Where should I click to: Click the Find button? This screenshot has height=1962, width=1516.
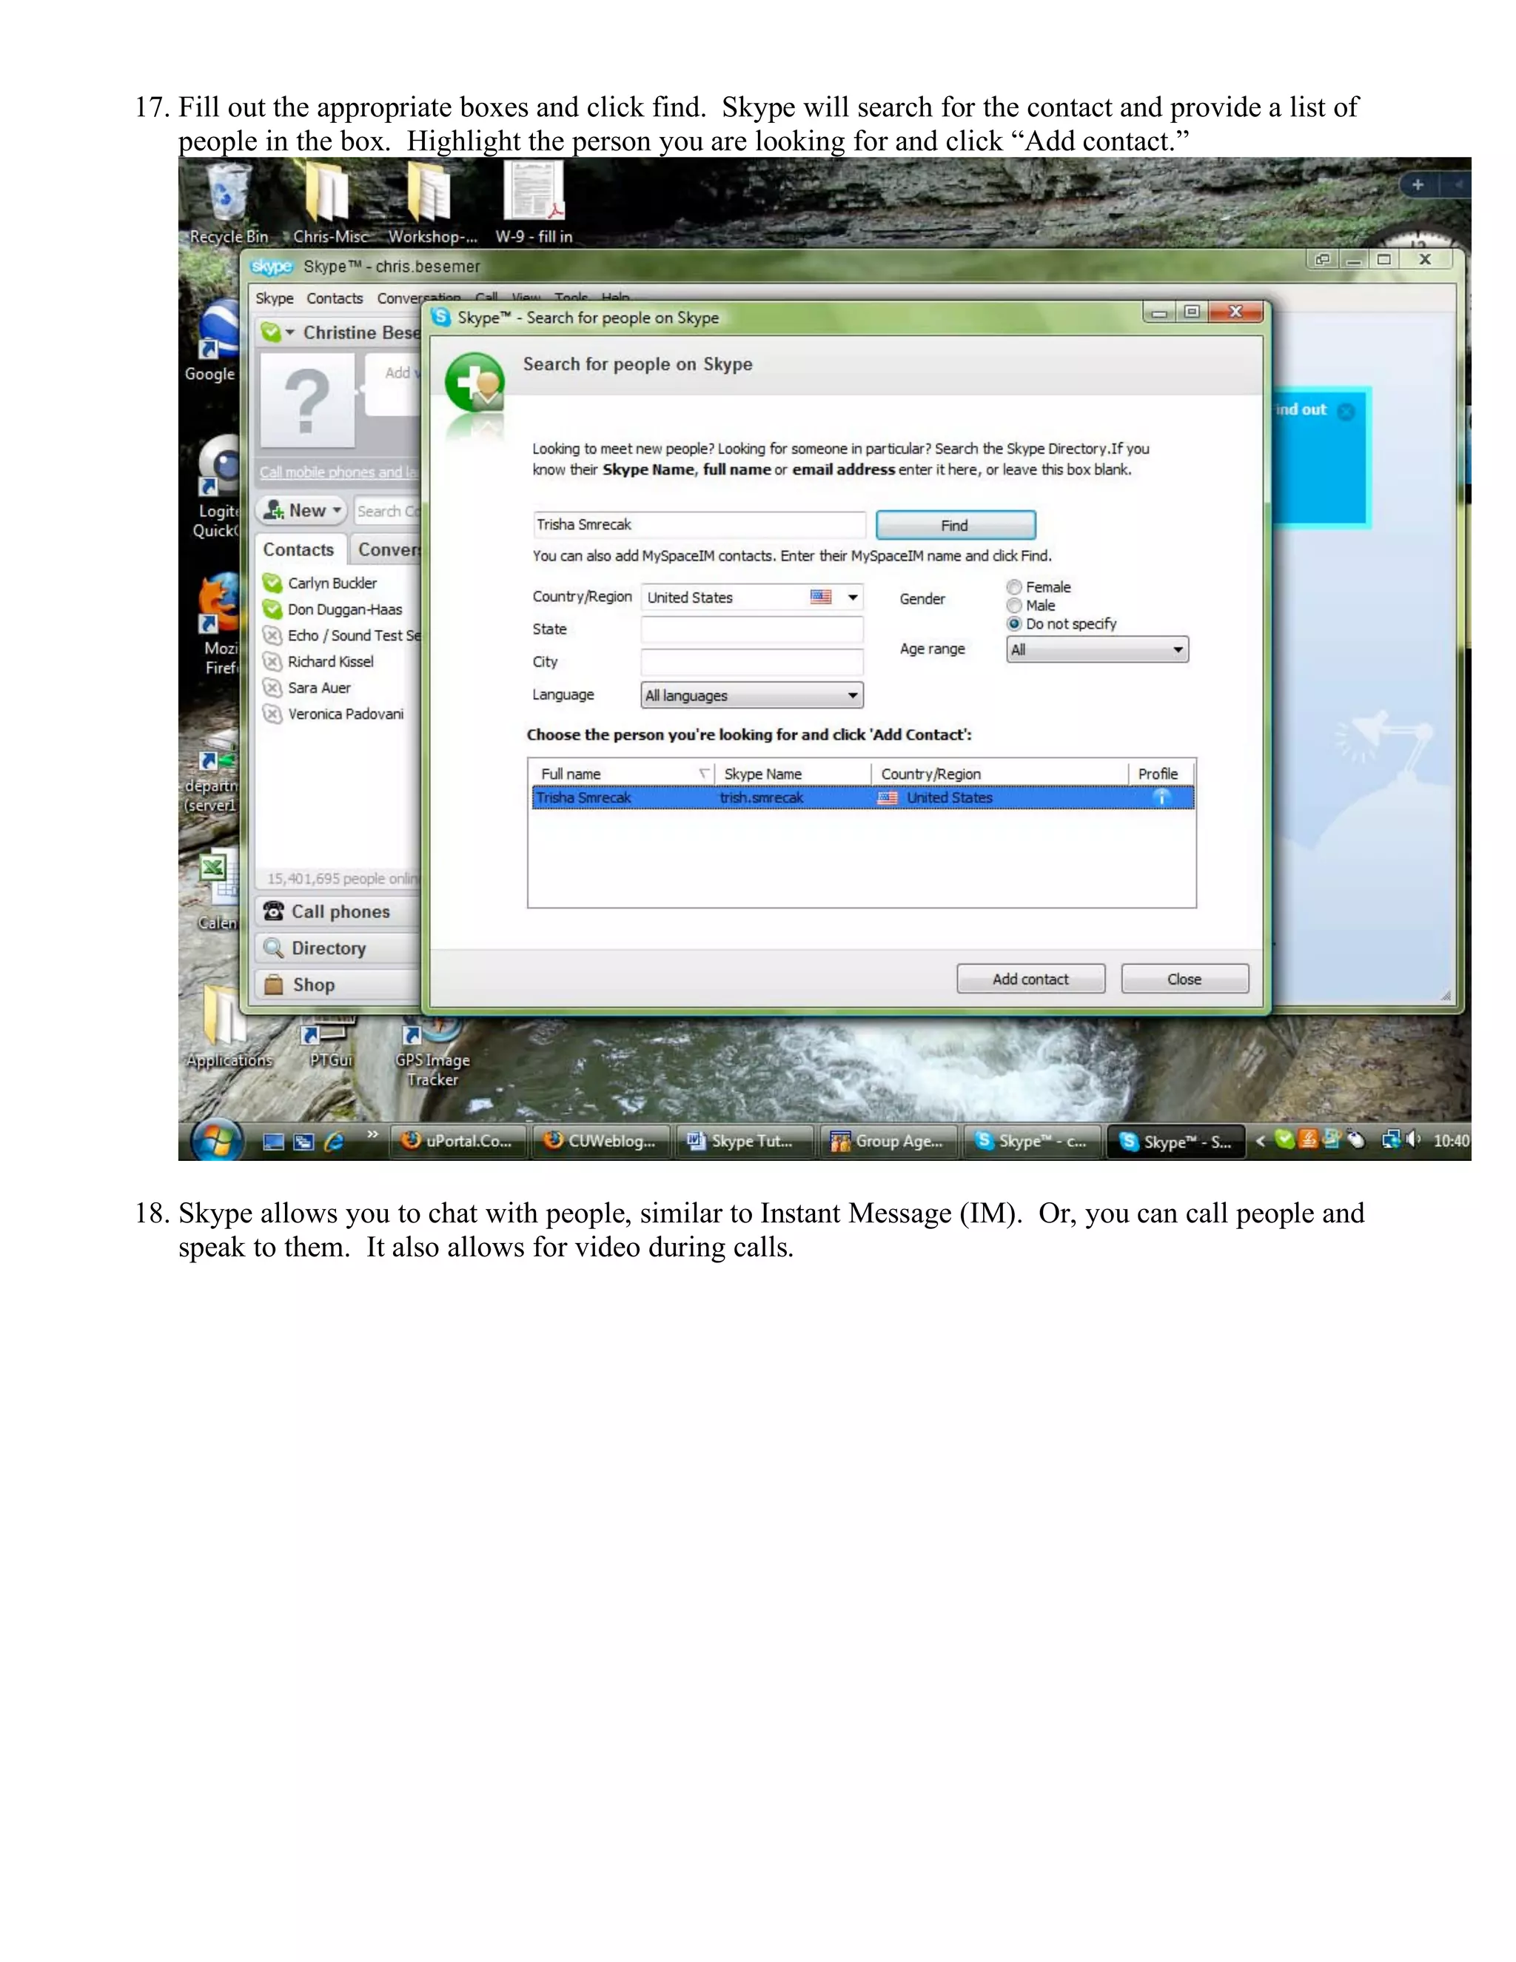point(956,526)
